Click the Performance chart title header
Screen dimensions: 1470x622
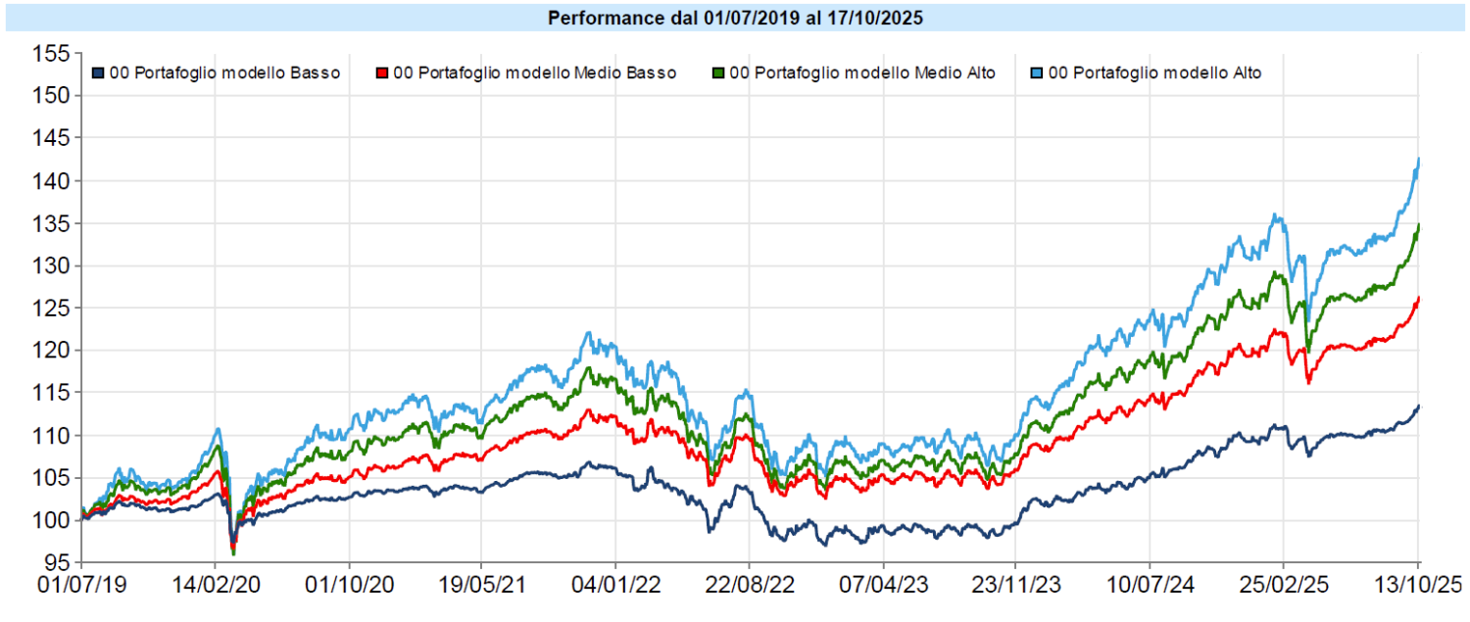[x=735, y=19]
